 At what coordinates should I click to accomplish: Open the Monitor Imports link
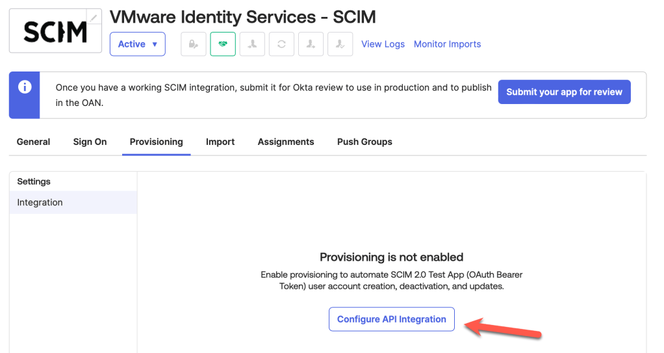coord(447,44)
